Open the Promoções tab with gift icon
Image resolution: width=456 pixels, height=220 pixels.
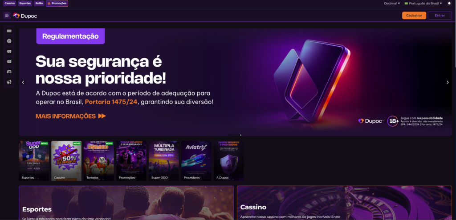(x=57, y=4)
